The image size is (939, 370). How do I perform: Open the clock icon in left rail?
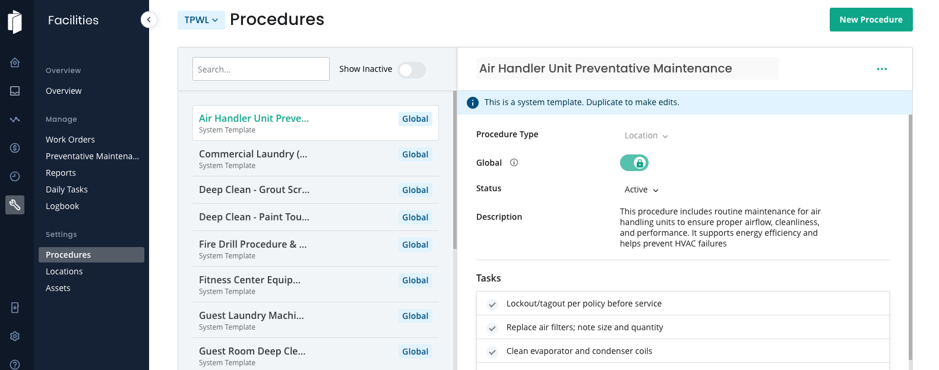click(x=15, y=176)
